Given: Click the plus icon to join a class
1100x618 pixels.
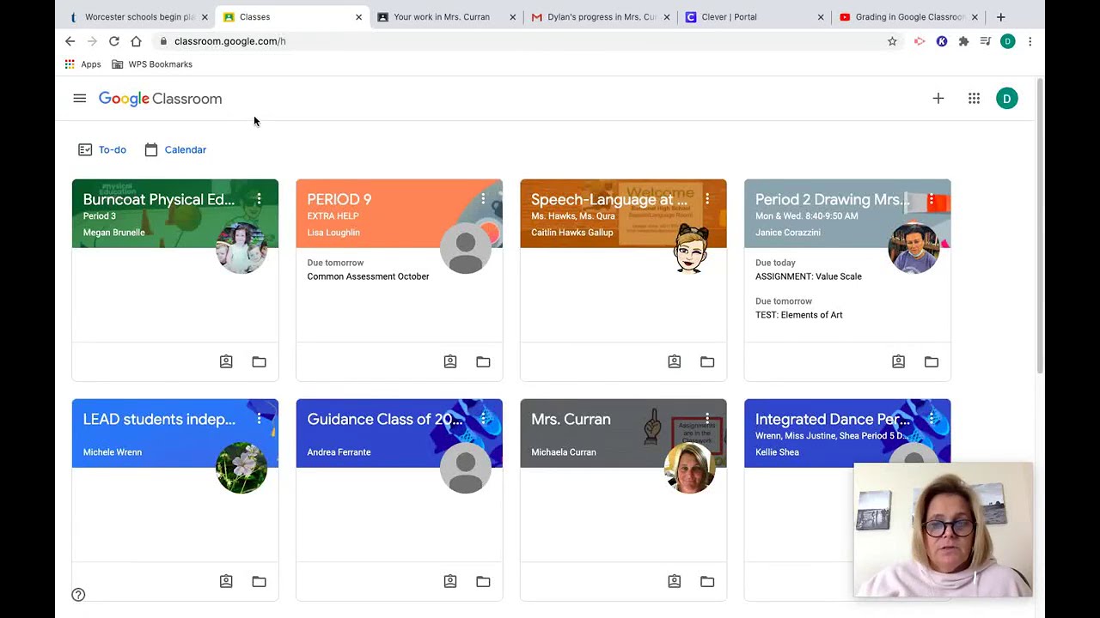Looking at the screenshot, I should (938, 99).
